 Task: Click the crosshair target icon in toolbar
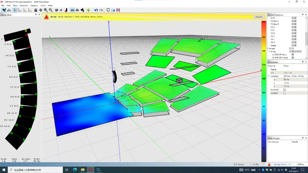[41, 10]
